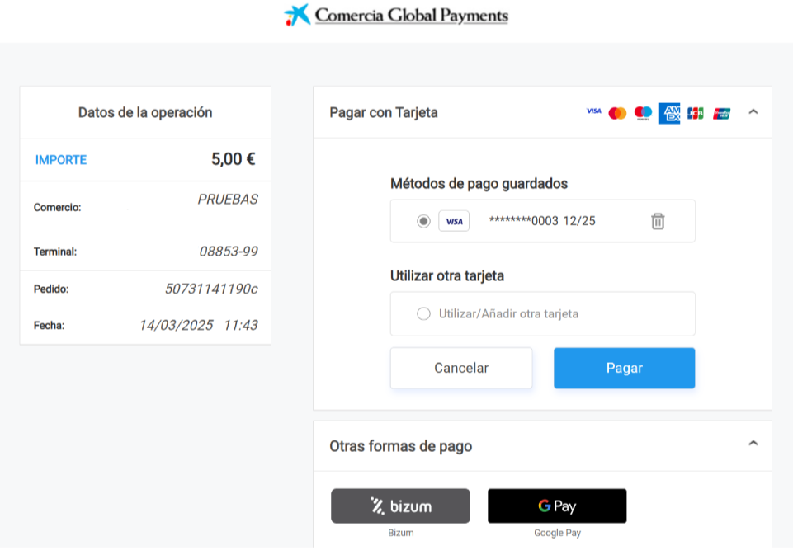The height and width of the screenshot is (555, 793).
Task: Collapse the Otras formas de pago chevron
Action: pyautogui.click(x=753, y=444)
